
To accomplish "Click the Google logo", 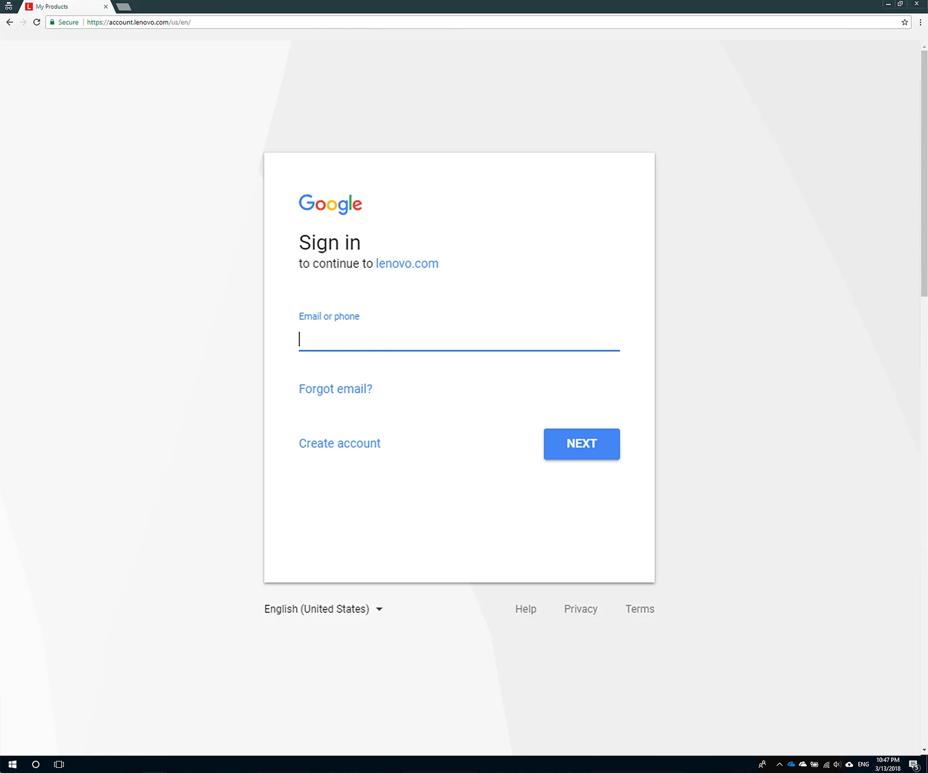I will click(x=330, y=204).
